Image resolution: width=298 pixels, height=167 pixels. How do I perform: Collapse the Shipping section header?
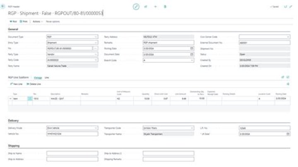pyautogui.click(x=14, y=146)
